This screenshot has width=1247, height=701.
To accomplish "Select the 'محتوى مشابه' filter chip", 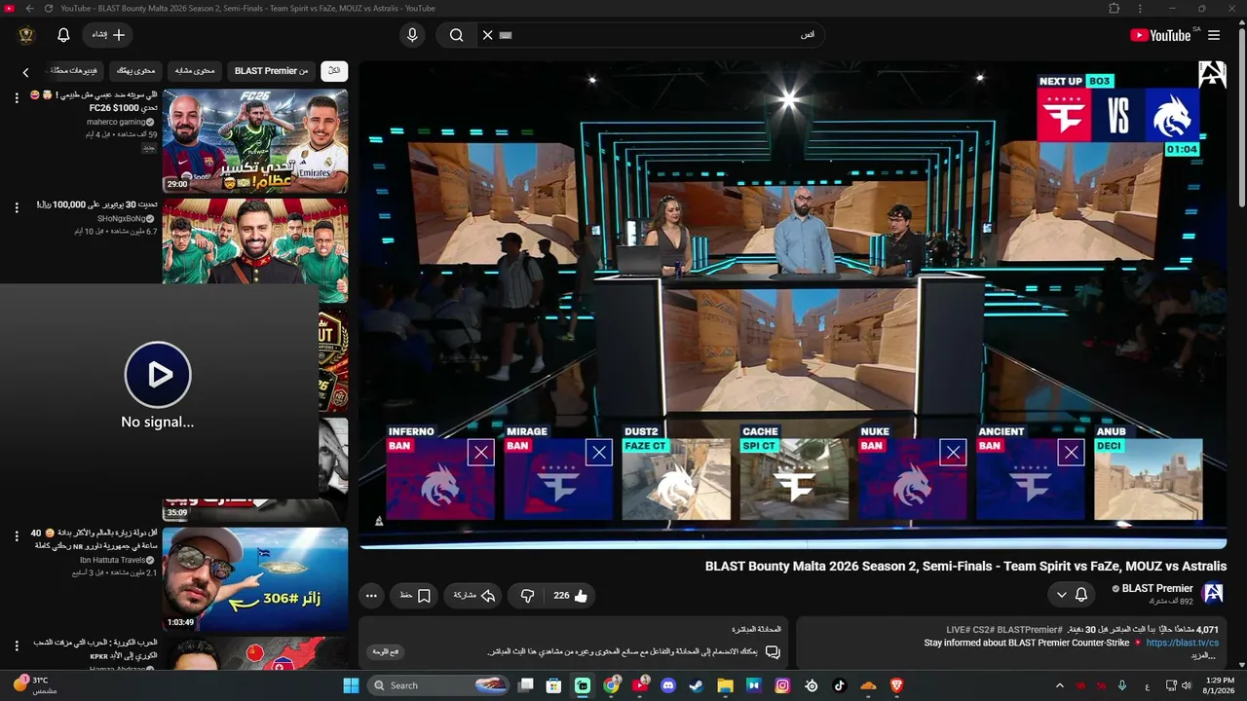I will coord(195,71).
